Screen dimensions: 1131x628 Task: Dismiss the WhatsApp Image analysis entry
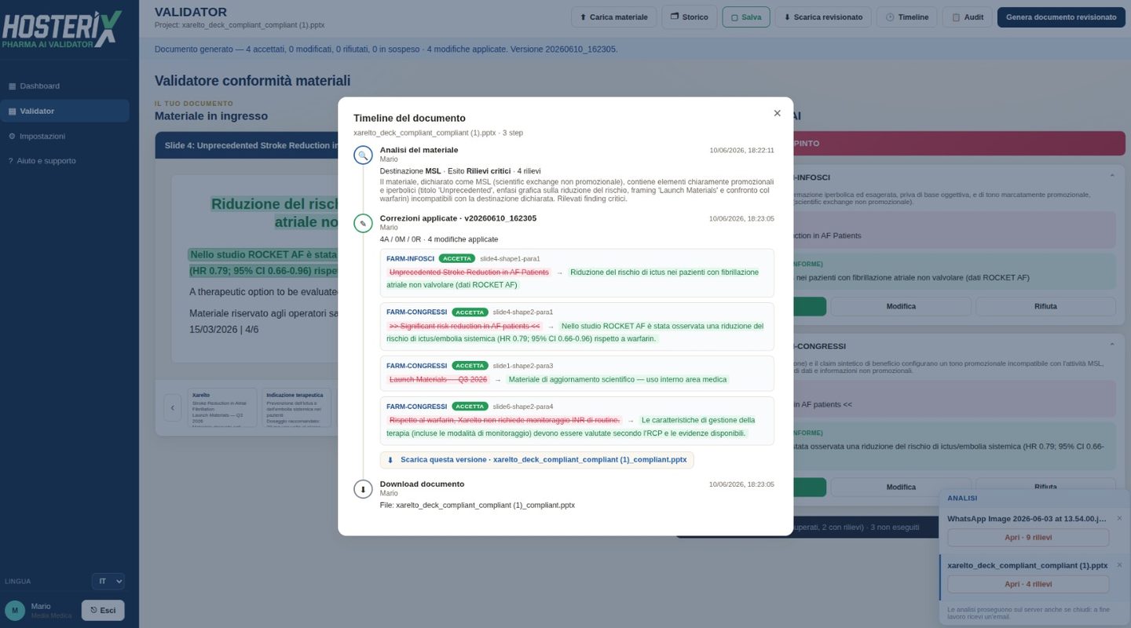1119,518
